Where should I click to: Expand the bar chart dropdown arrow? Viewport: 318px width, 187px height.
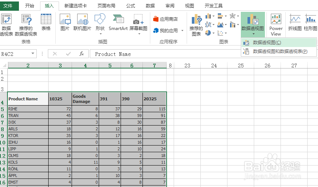226,16
